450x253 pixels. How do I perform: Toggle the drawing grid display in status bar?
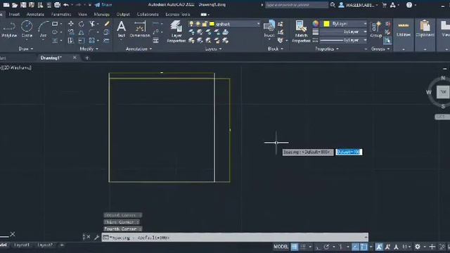295,247
